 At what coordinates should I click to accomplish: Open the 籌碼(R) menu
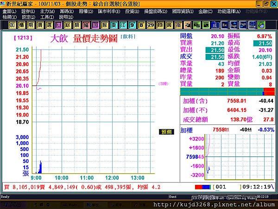(x=67, y=12)
